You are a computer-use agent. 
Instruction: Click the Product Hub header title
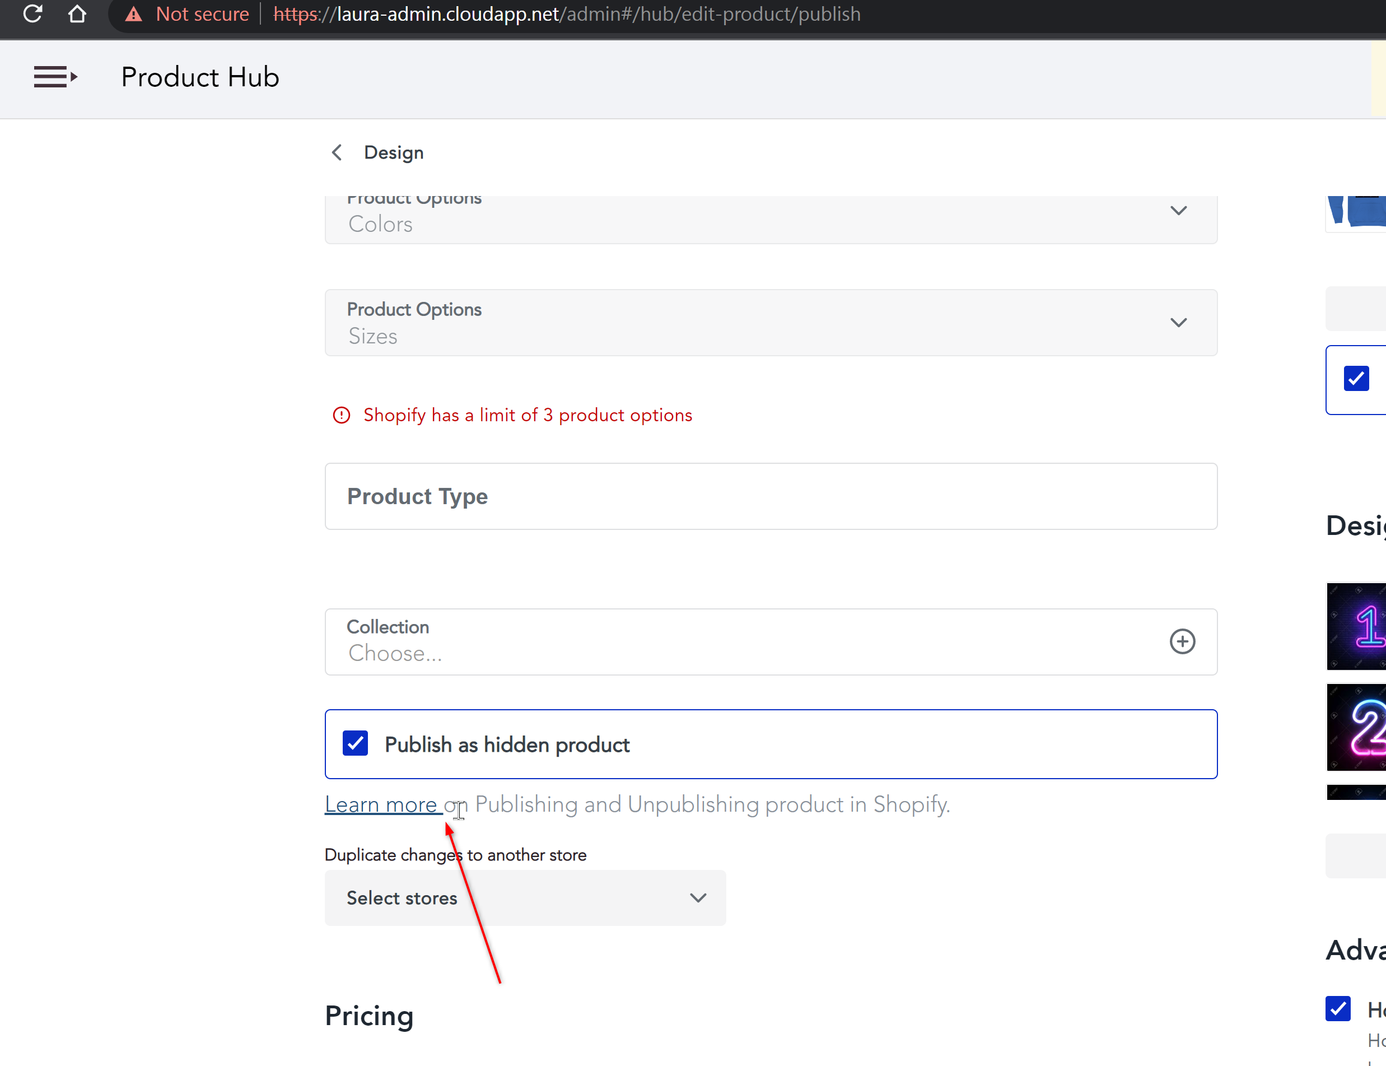[200, 77]
